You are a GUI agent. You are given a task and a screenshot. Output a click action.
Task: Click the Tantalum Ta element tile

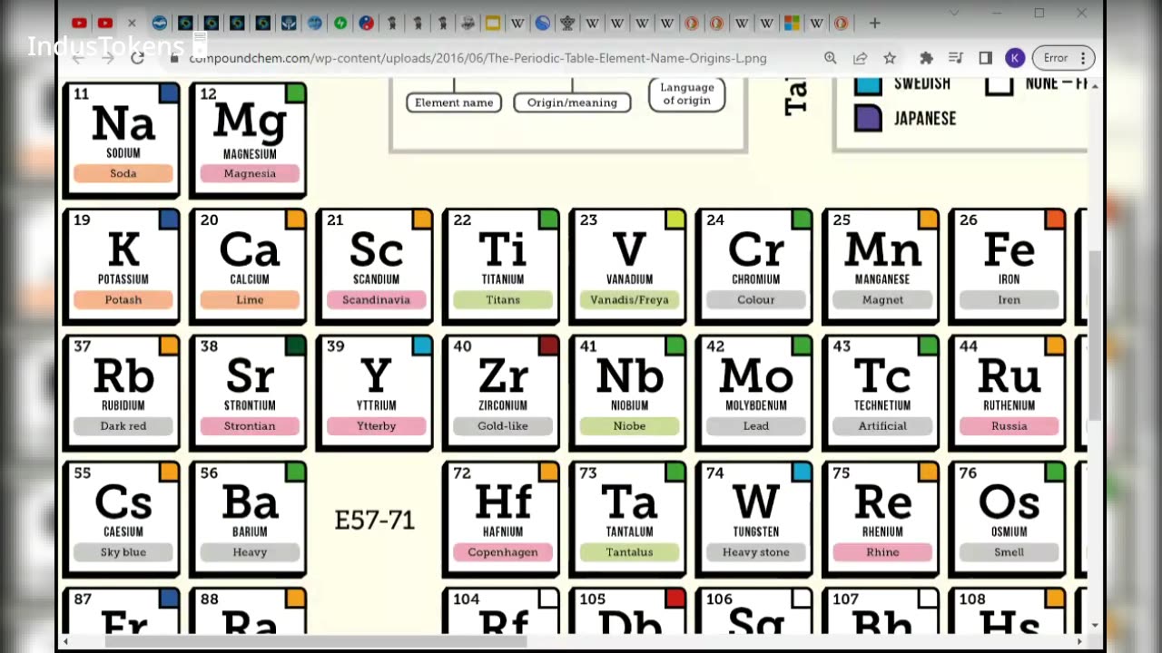[x=628, y=519]
